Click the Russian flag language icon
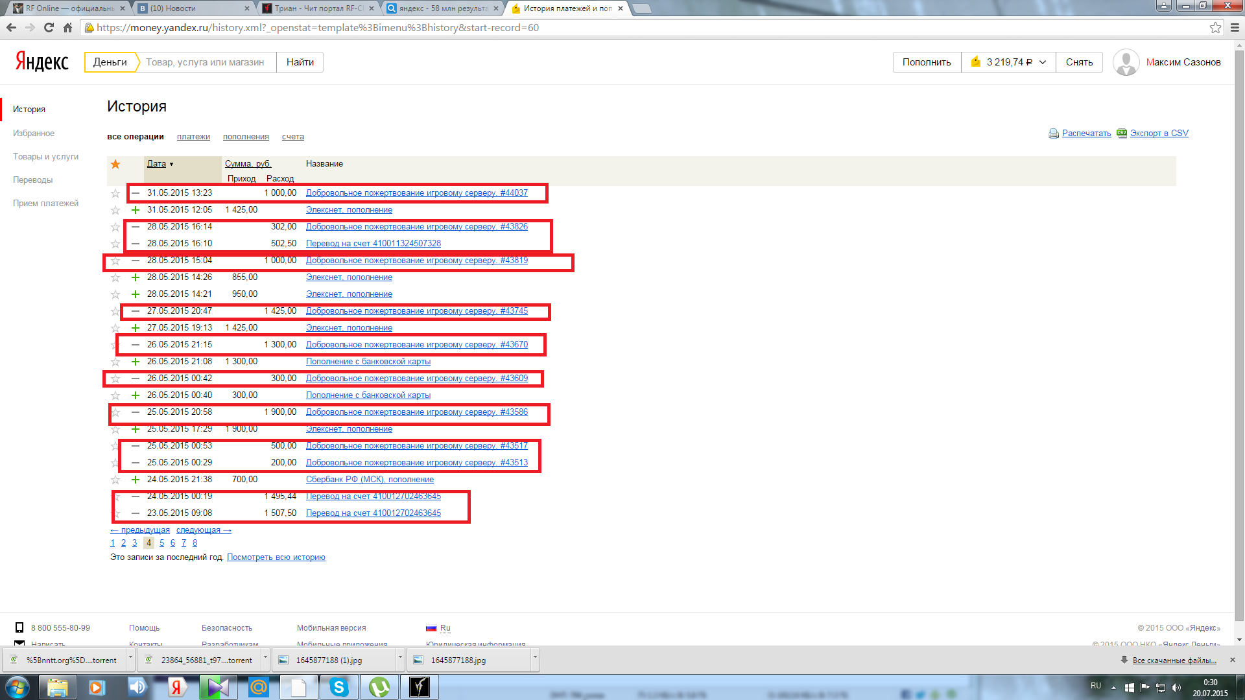Screen dimensions: 1245x700 pos(431,628)
